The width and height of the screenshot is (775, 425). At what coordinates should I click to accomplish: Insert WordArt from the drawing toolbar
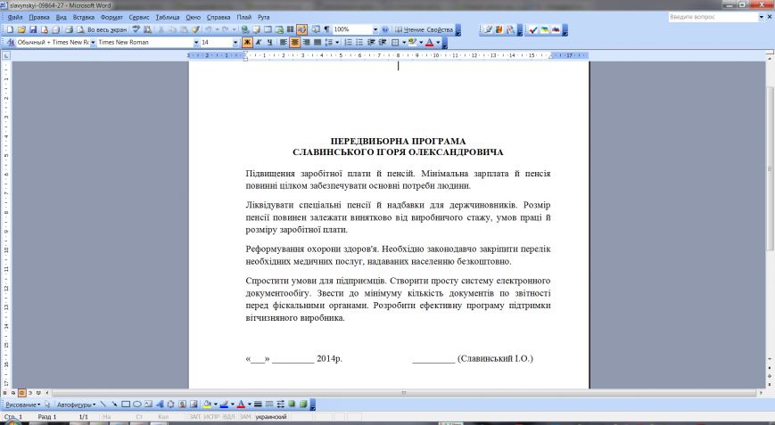coord(160,405)
